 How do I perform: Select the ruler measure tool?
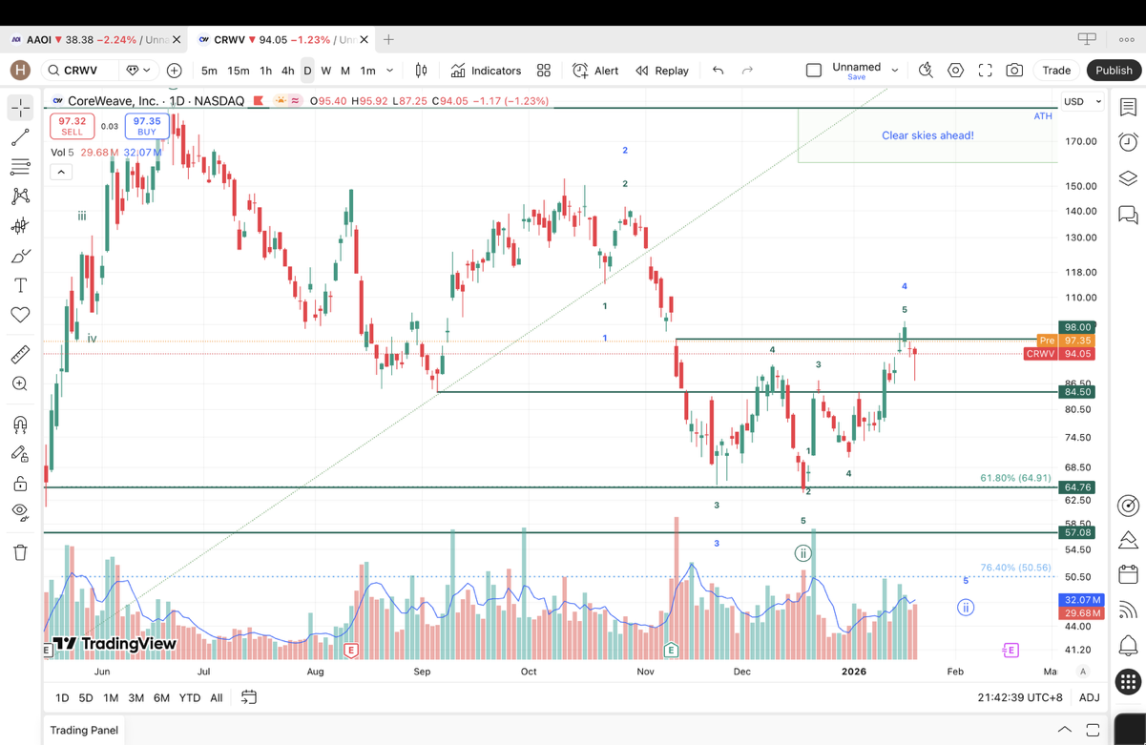point(20,355)
